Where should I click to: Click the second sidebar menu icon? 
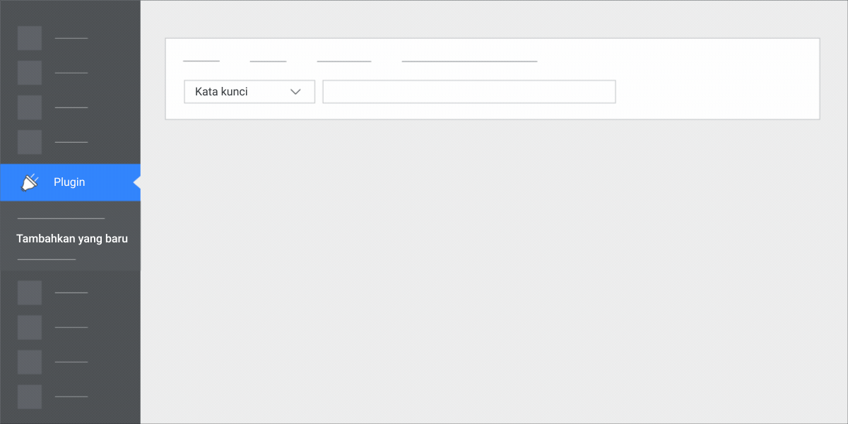[29, 72]
